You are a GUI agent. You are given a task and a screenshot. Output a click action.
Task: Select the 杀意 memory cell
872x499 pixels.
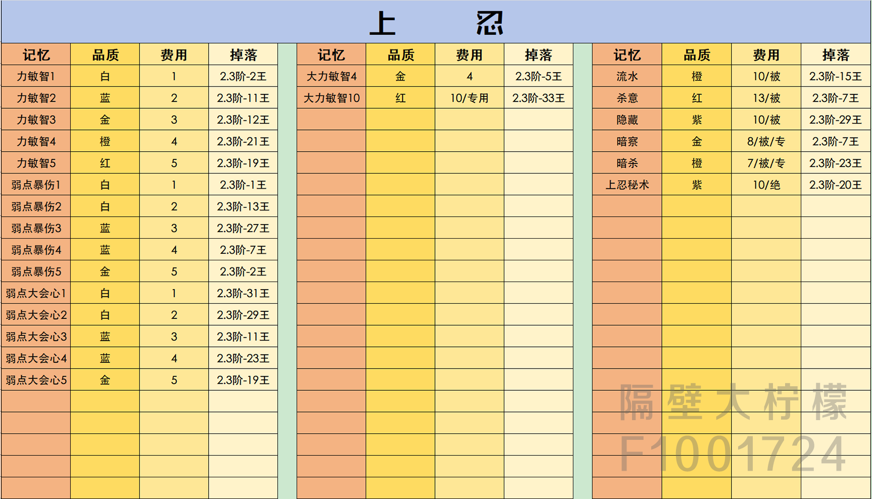(627, 98)
